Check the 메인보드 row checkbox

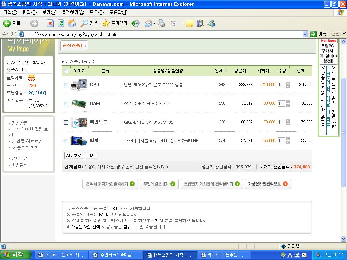pyautogui.click(x=66, y=122)
